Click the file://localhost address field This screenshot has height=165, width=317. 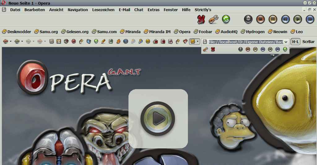(x=246, y=42)
